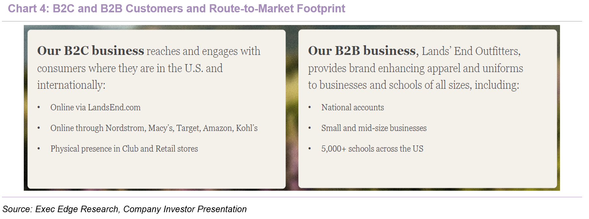Click 'Small and mid-size businesses' bullet

click(x=374, y=128)
